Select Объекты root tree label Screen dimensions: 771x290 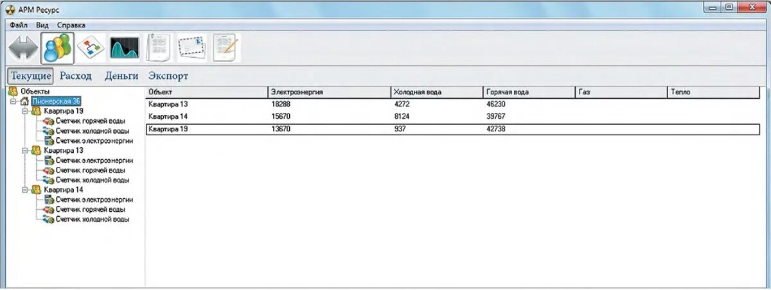coord(35,92)
